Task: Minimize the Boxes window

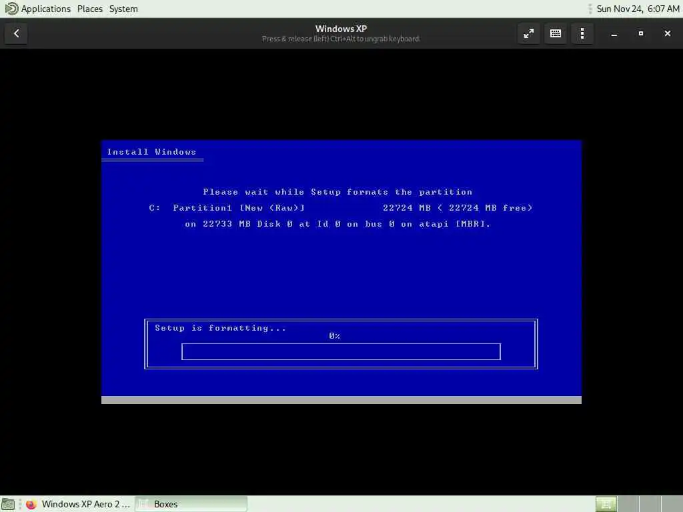Action: tap(614, 33)
